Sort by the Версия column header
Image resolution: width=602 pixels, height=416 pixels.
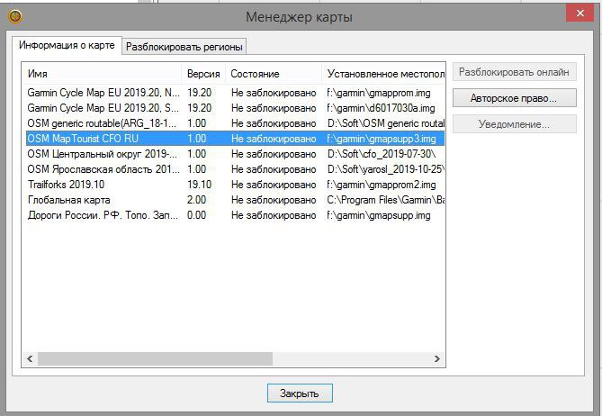203,74
